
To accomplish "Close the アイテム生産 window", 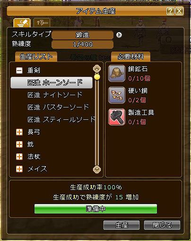I will tap(180, 11).
